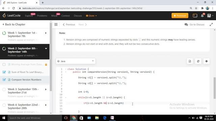Bookmark this page with the star icon

[x=196, y=8]
